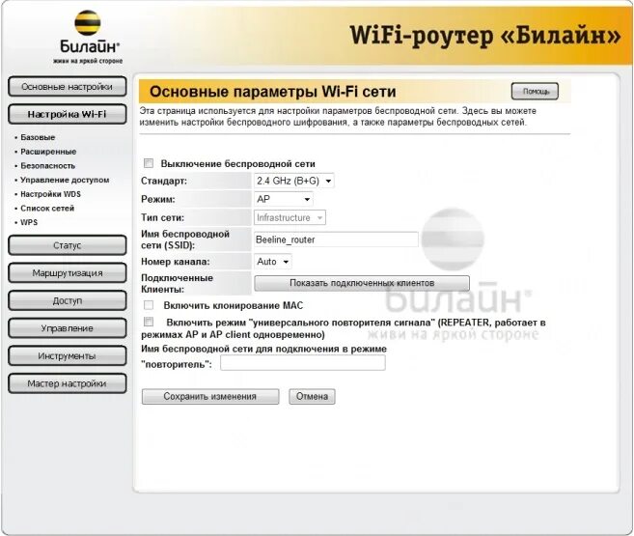Click the repeater network name field
This screenshot has width=634, height=536.
point(303,363)
